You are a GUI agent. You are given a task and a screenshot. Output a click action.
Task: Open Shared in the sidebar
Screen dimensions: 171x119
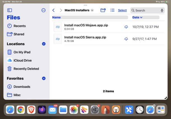click(16, 34)
